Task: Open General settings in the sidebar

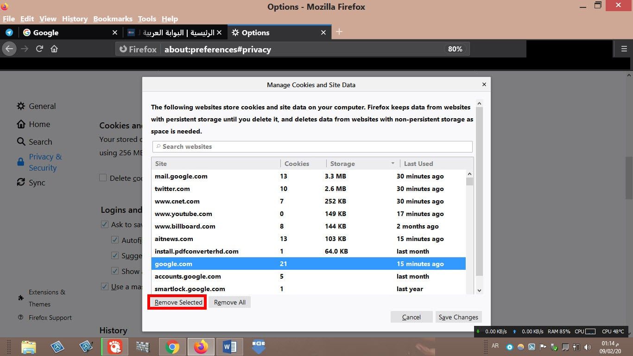Action: coord(36,106)
